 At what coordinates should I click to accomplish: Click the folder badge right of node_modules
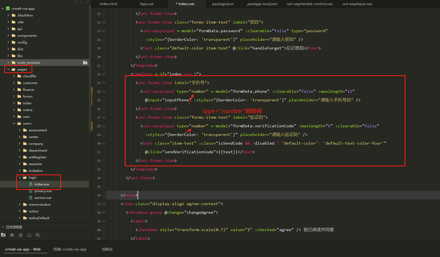[x=85, y=62]
